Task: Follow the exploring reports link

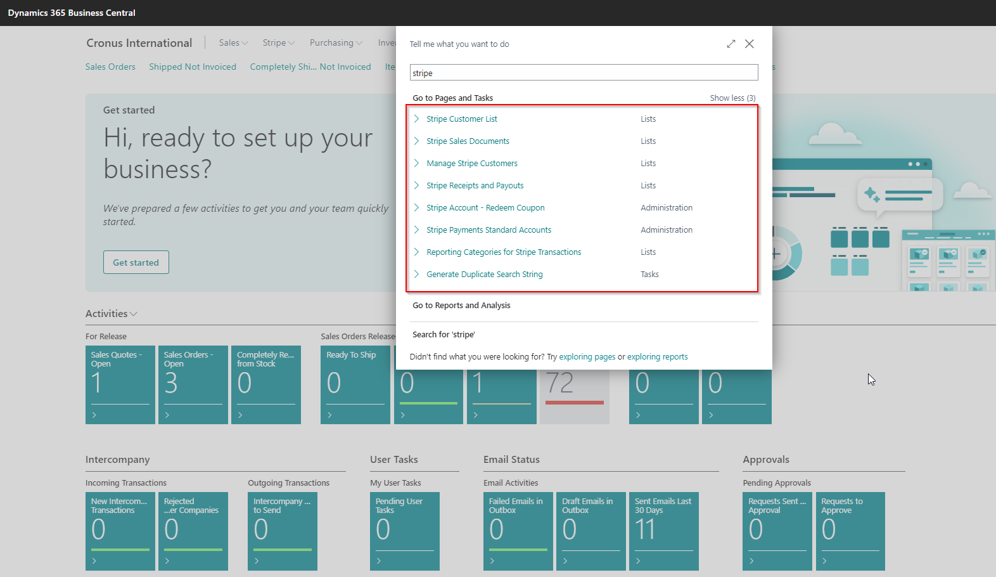Action: click(658, 356)
